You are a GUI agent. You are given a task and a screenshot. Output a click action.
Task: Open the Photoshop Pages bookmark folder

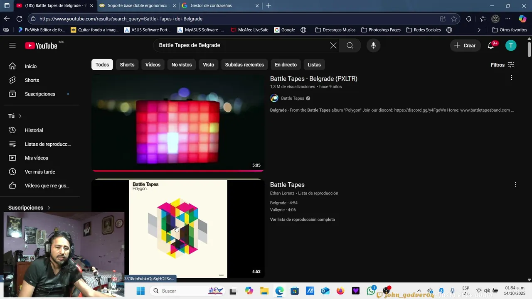point(381,30)
